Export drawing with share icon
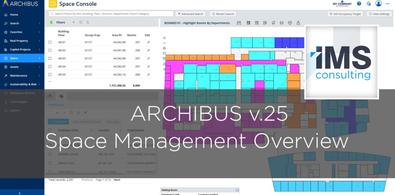 (x=298, y=23)
